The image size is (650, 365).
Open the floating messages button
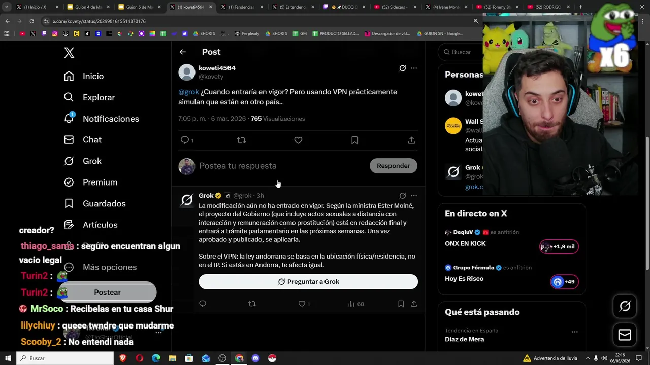click(625, 335)
